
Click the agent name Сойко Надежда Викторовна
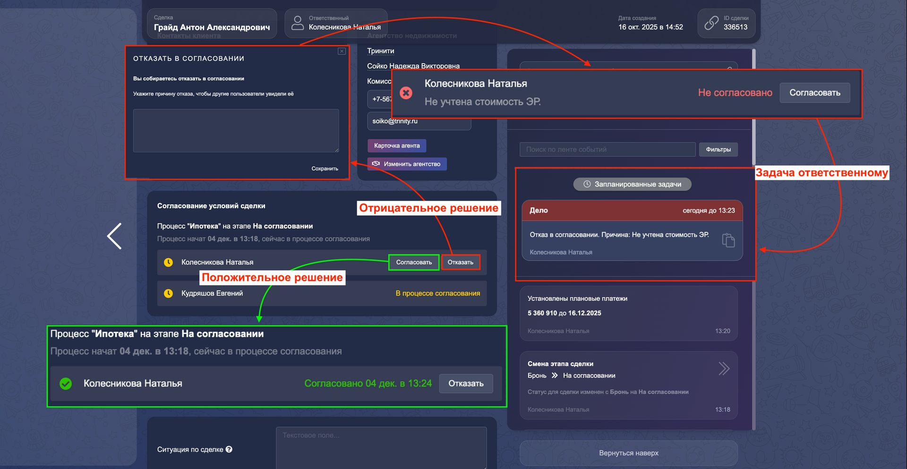click(413, 66)
